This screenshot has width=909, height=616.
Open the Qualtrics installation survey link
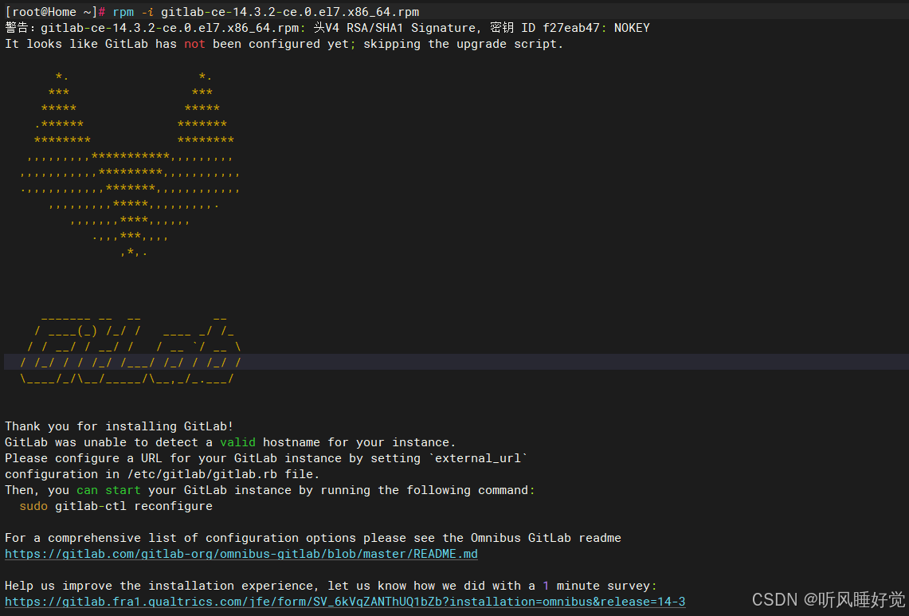pyautogui.click(x=344, y=602)
